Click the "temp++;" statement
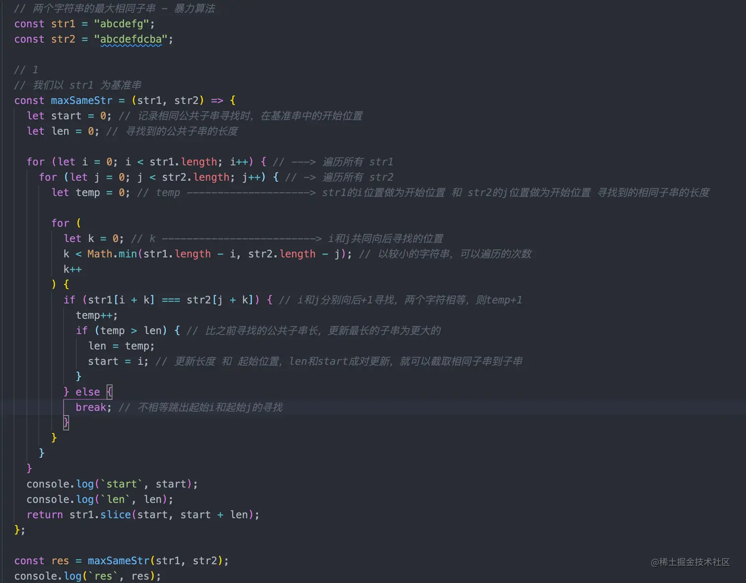746x583 pixels. pyautogui.click(x=97, y=315)
